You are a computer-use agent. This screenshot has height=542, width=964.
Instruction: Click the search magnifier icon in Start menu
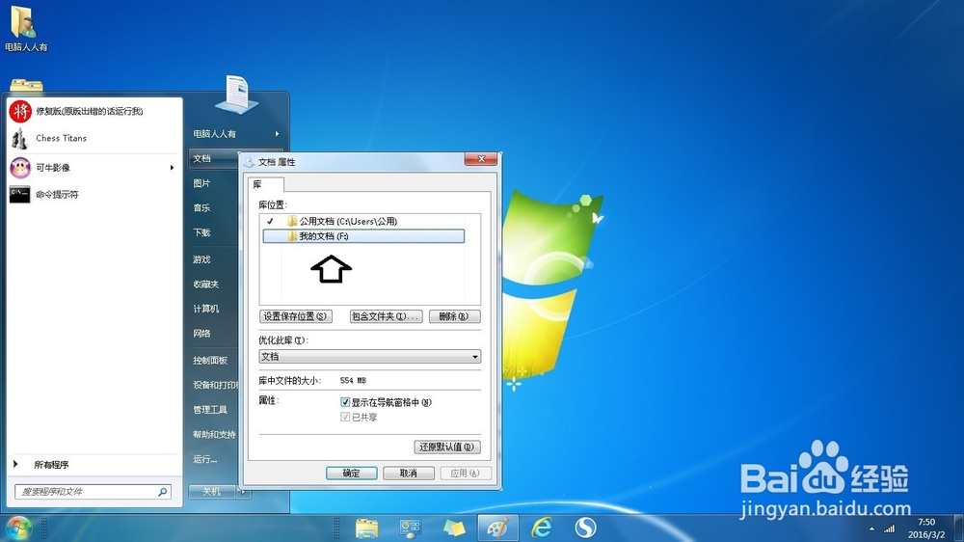163,492
